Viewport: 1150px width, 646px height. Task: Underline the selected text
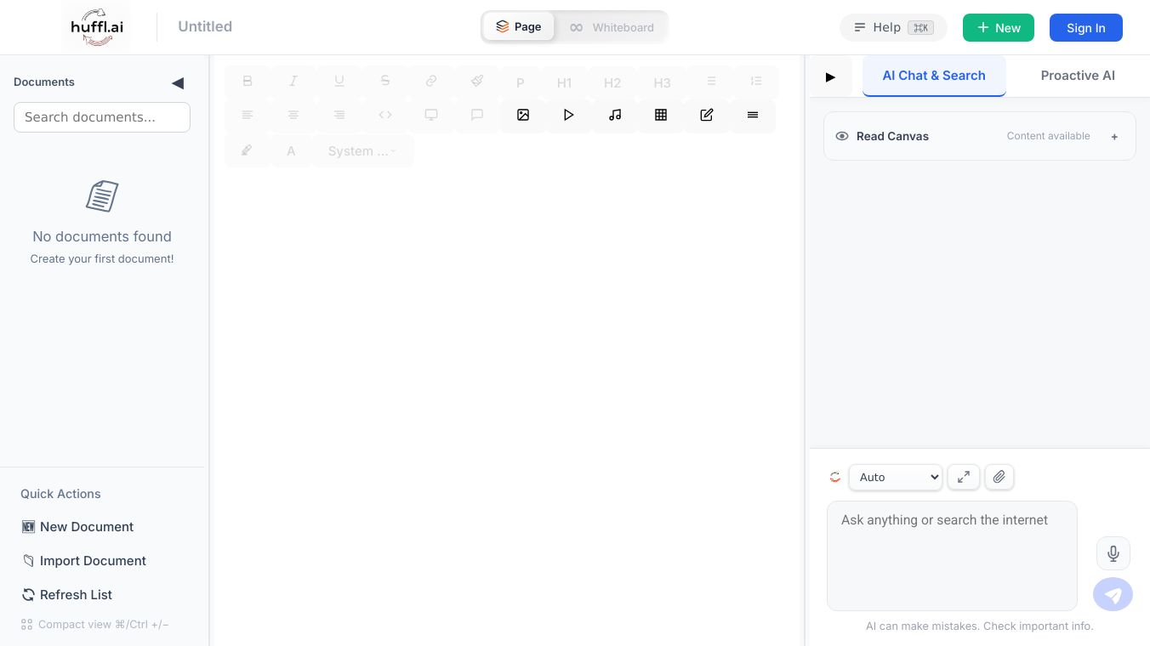point(339,82)
